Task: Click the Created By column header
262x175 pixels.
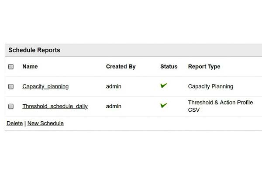Action: point(121,67)
